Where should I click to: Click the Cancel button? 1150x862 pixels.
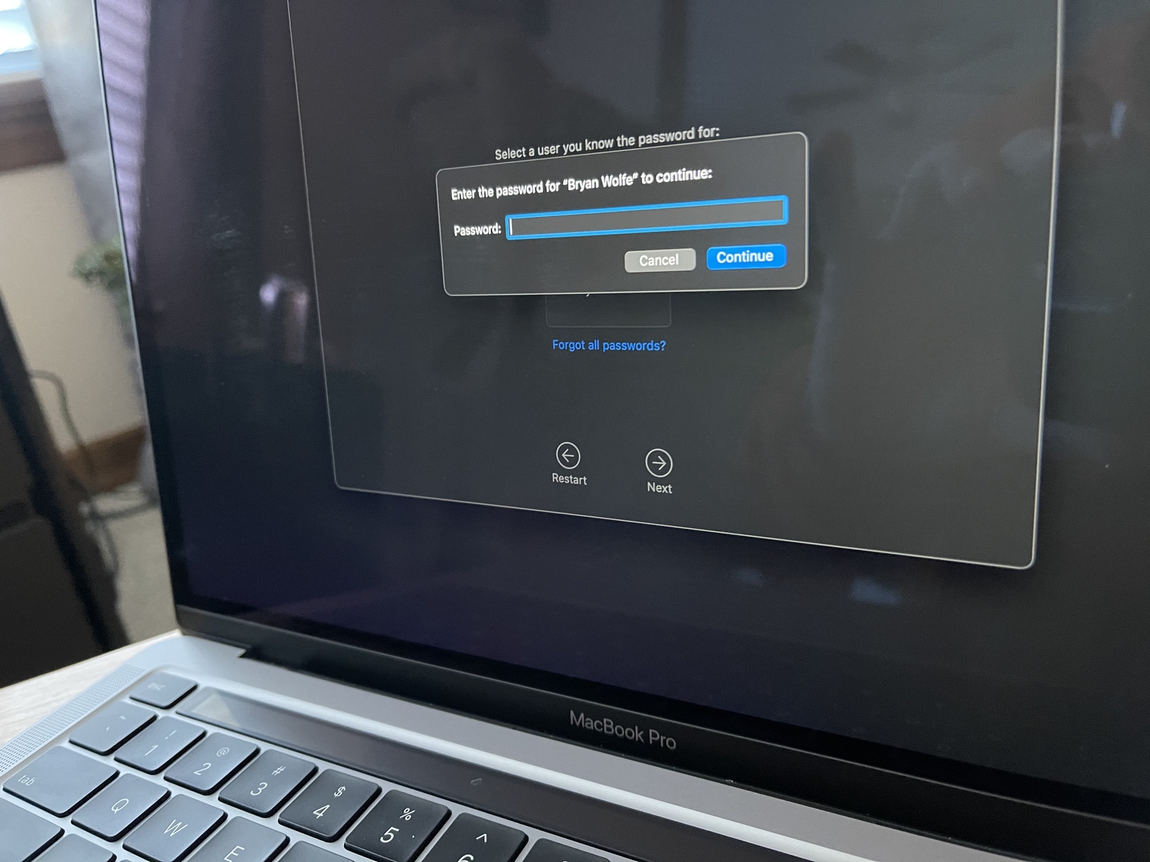(x=658, y=257)
